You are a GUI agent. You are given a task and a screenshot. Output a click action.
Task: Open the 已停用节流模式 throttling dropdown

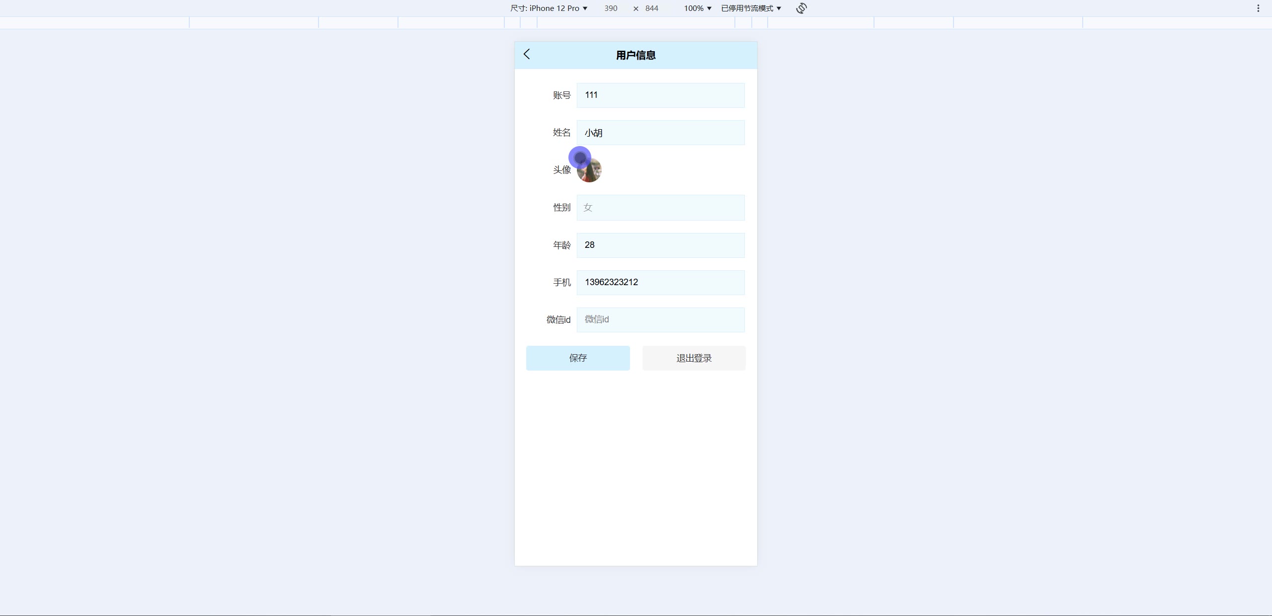point(751,8)
